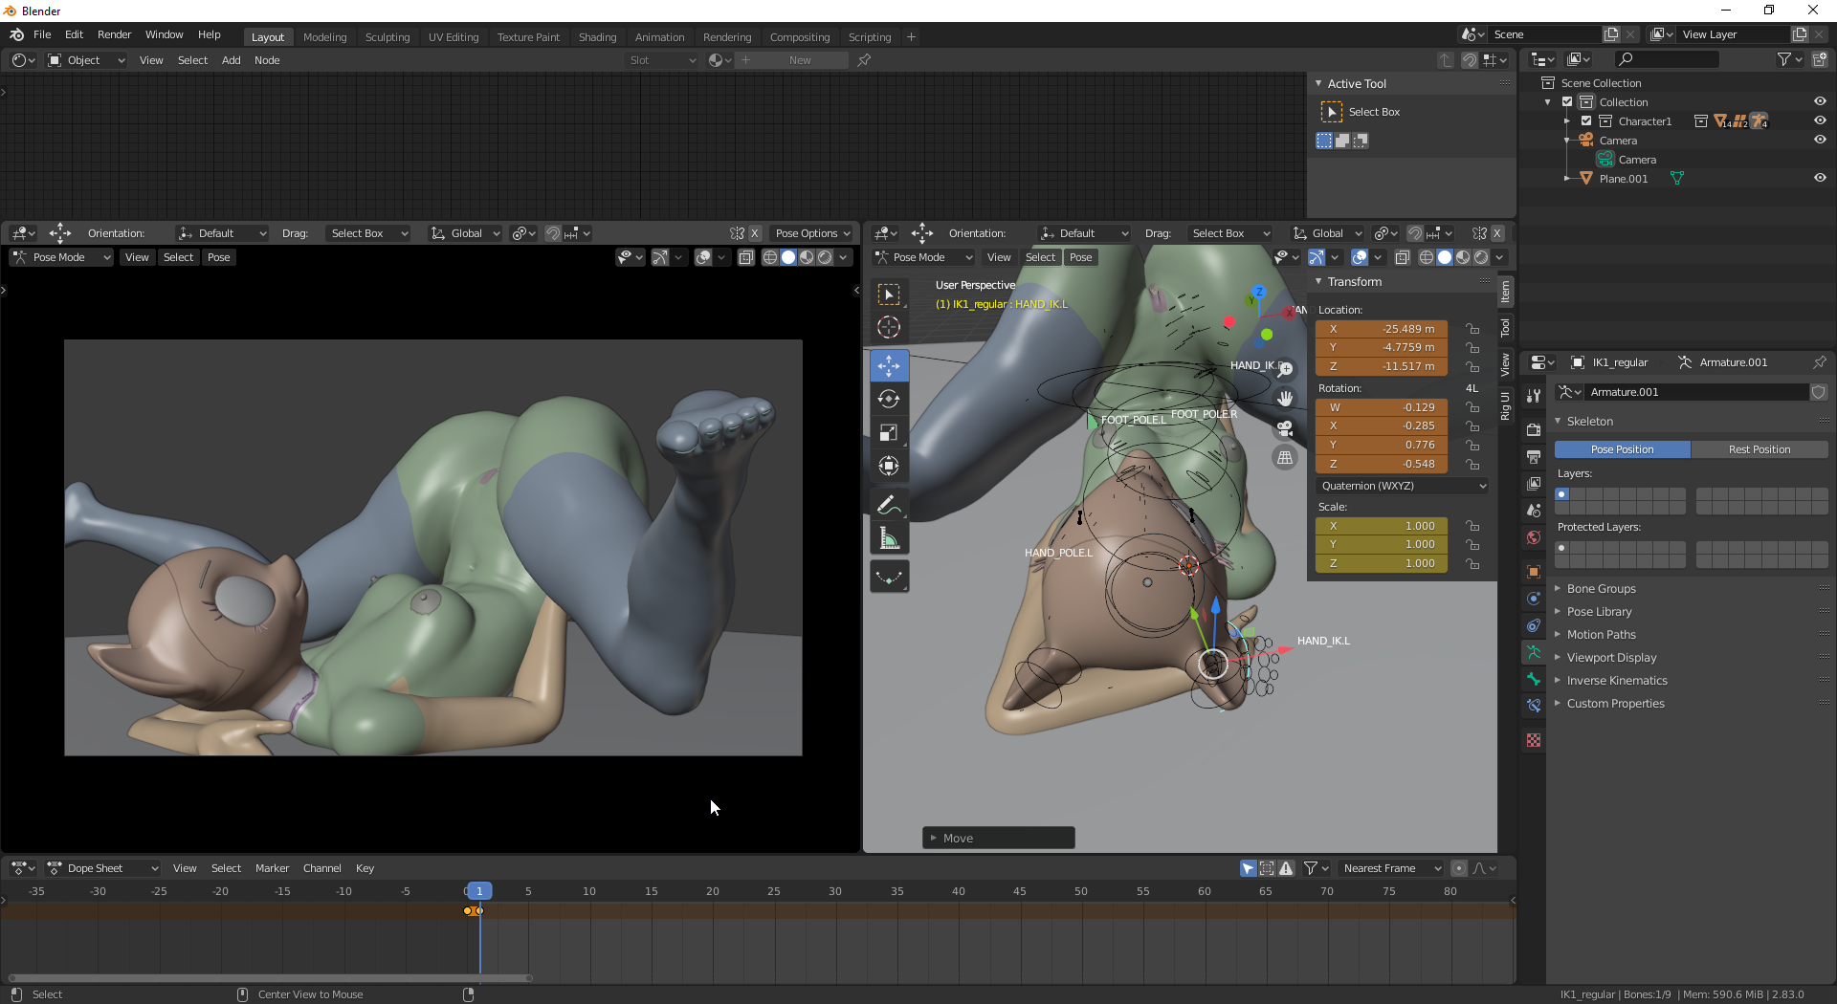Select the Rotate tool in viewport toolbar
The image size is (1837, 1004).
[889, 400]
